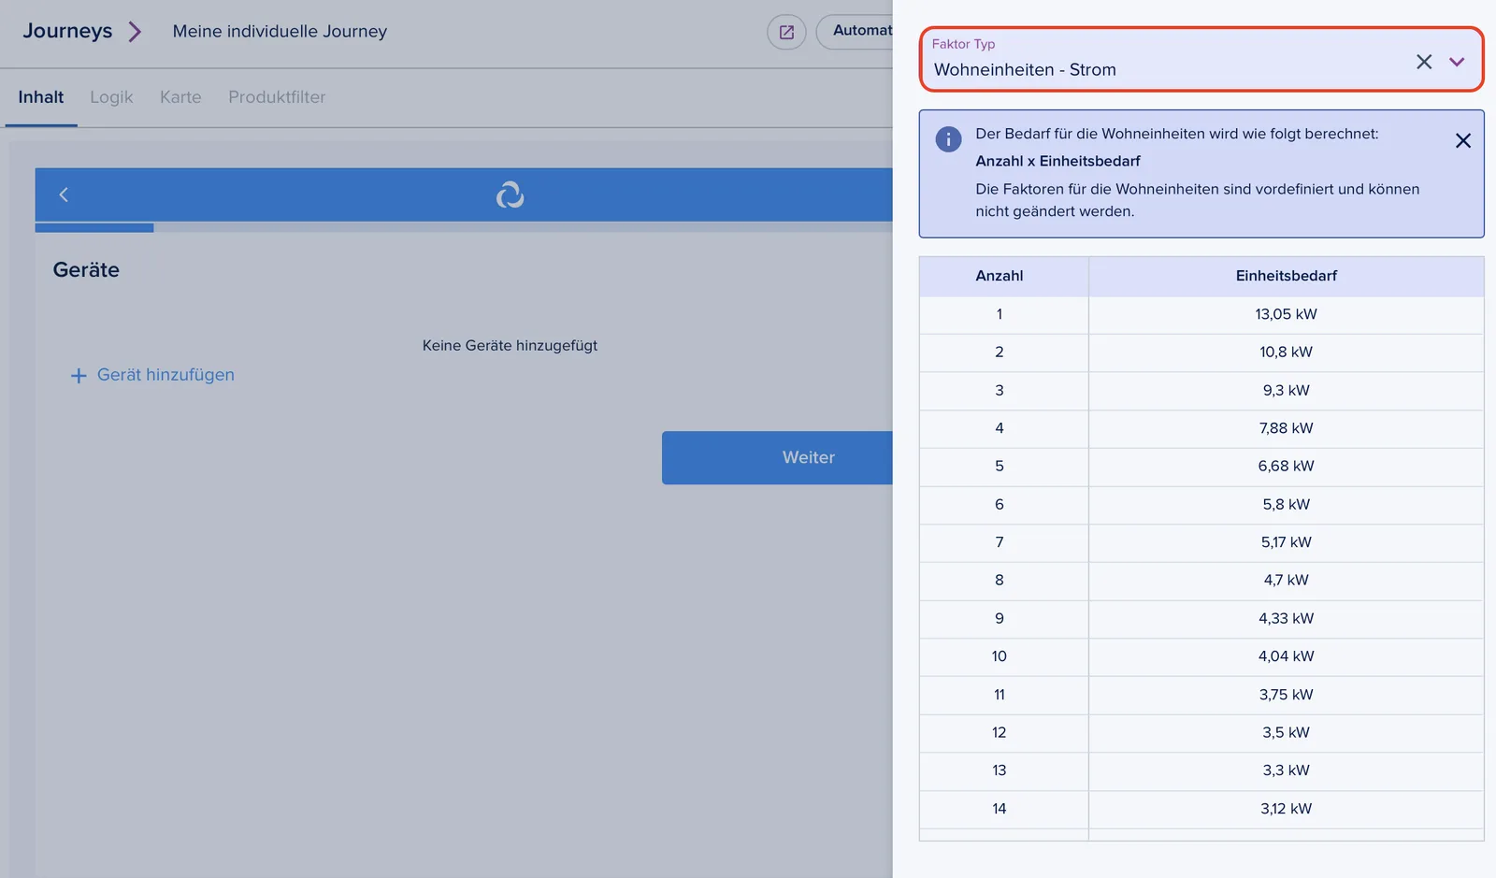This screenshot has width=1496, height=878.
Task: Switch to the Produktfilter tab
Action: [x=277, y=97]
